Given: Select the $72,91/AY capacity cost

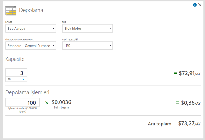Looking at the screenshot, I should 190,73.
